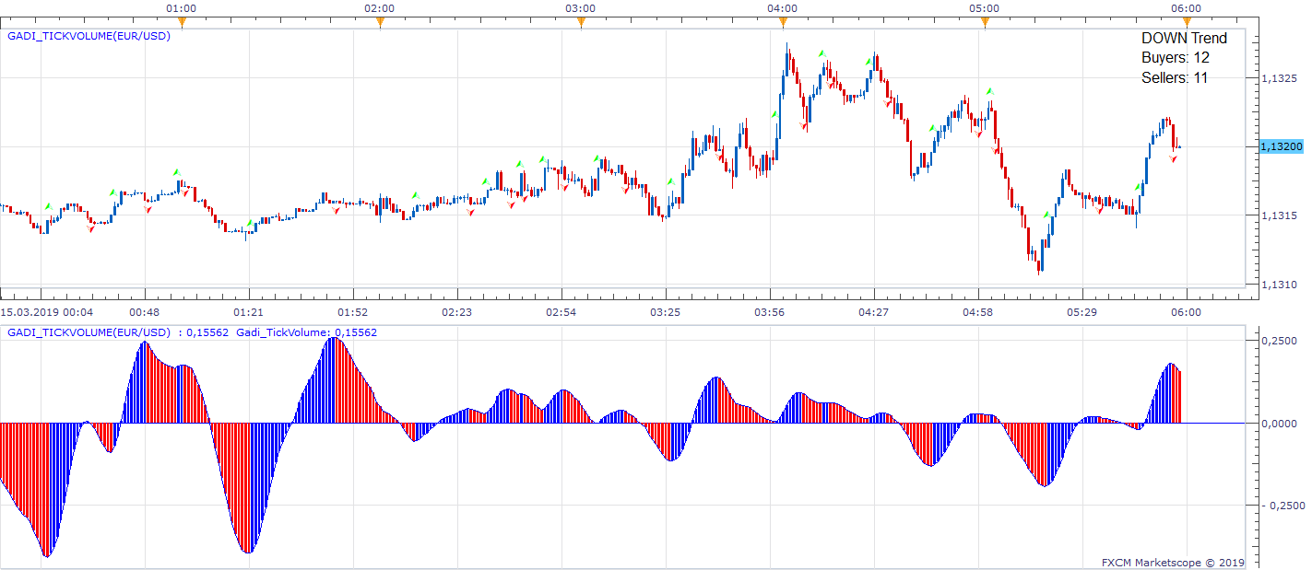Select the 0,2500 oscillator scale label
The width and height of the screenshot is (1312, 570).
1279,341
